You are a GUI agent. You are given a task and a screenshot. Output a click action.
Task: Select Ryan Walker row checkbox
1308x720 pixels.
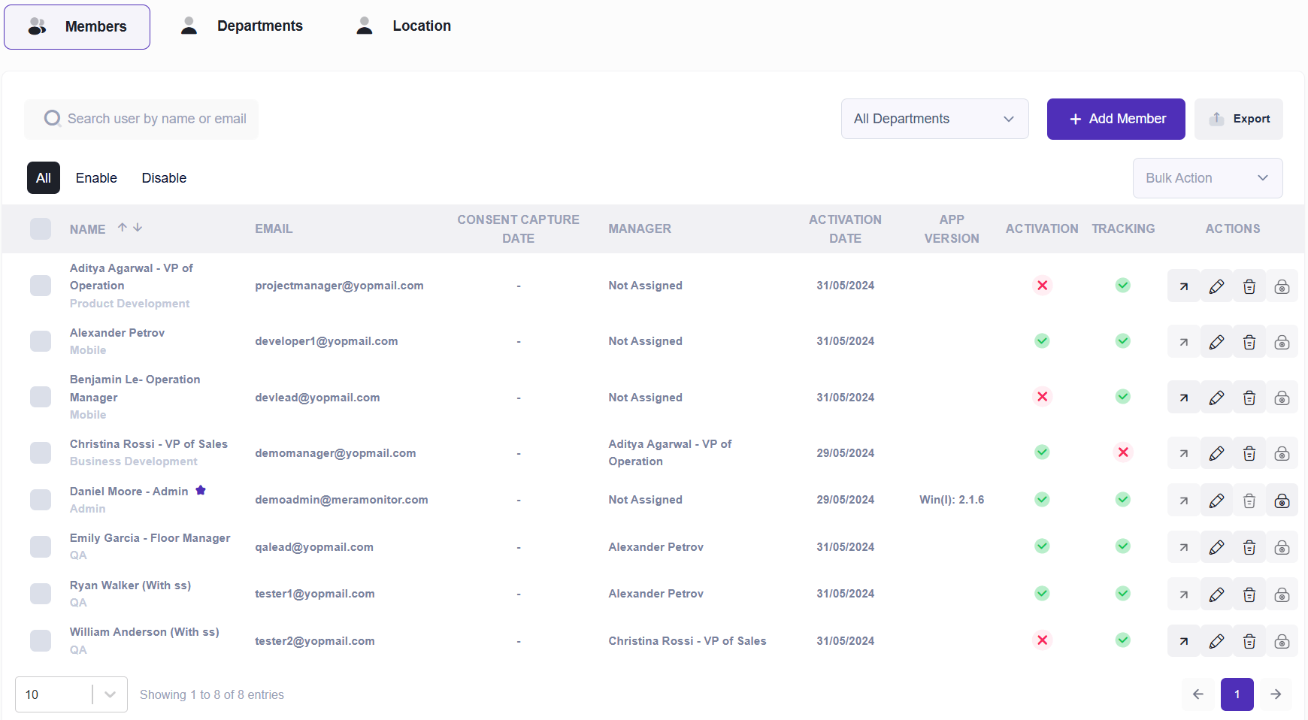coord(41,594)
